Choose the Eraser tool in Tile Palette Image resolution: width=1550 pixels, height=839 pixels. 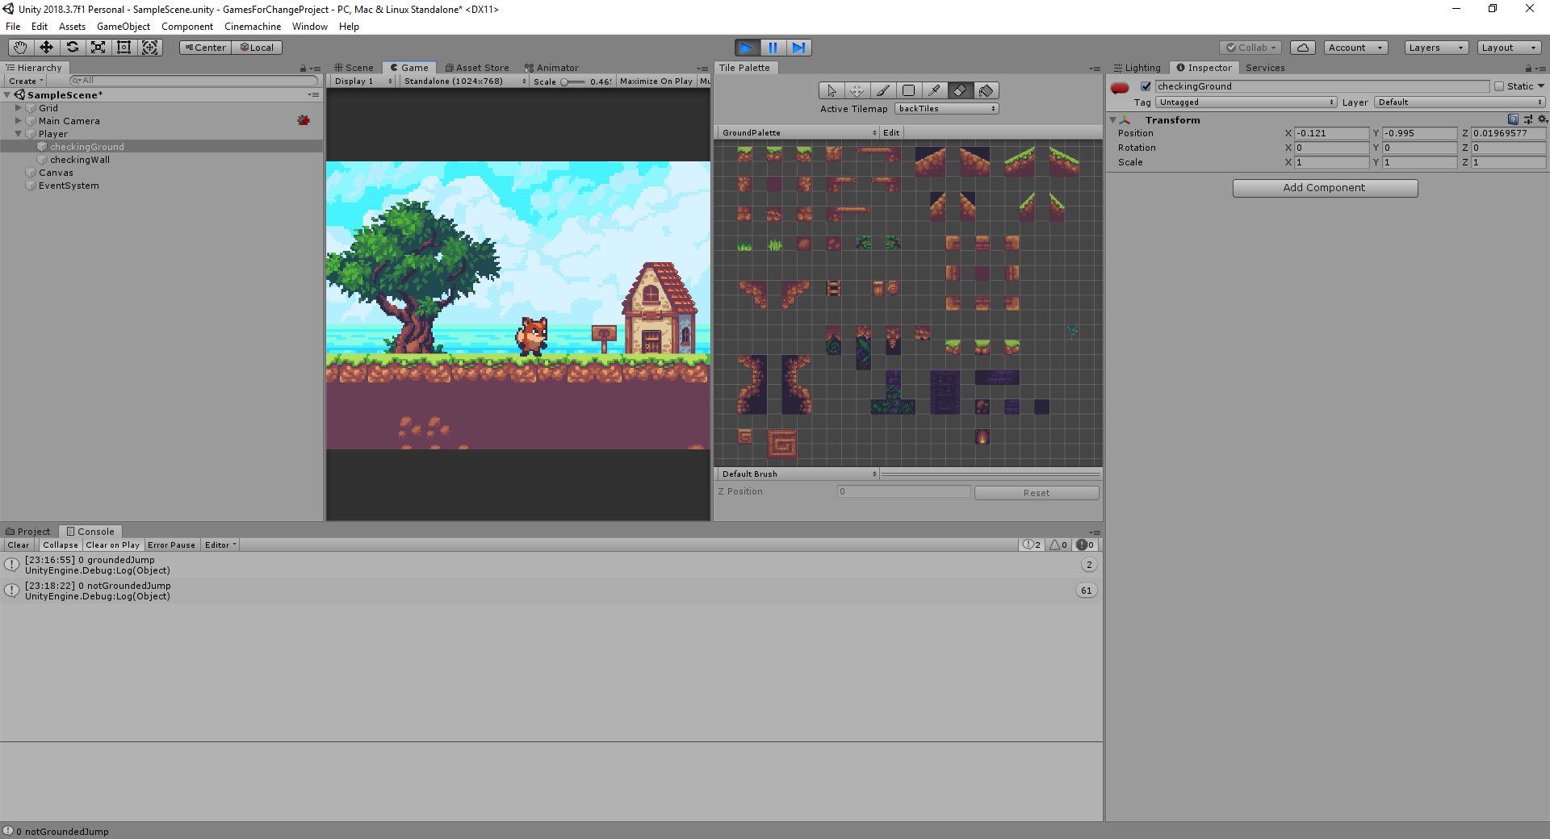tap(961, 90)
